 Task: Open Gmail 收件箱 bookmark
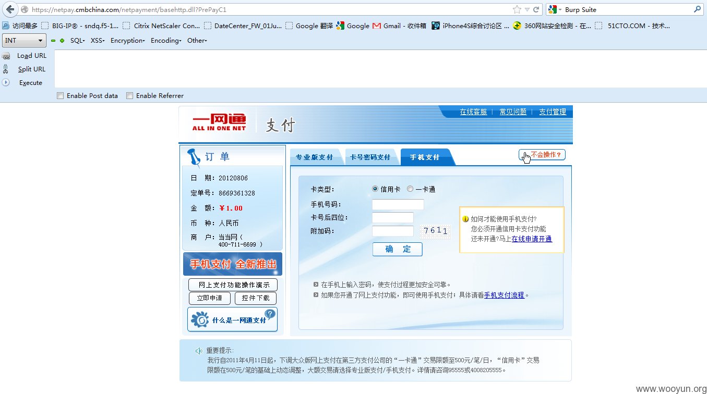coord(399,26)
